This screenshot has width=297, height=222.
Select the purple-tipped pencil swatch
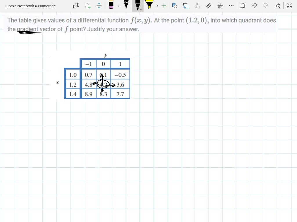coord(111,6)
